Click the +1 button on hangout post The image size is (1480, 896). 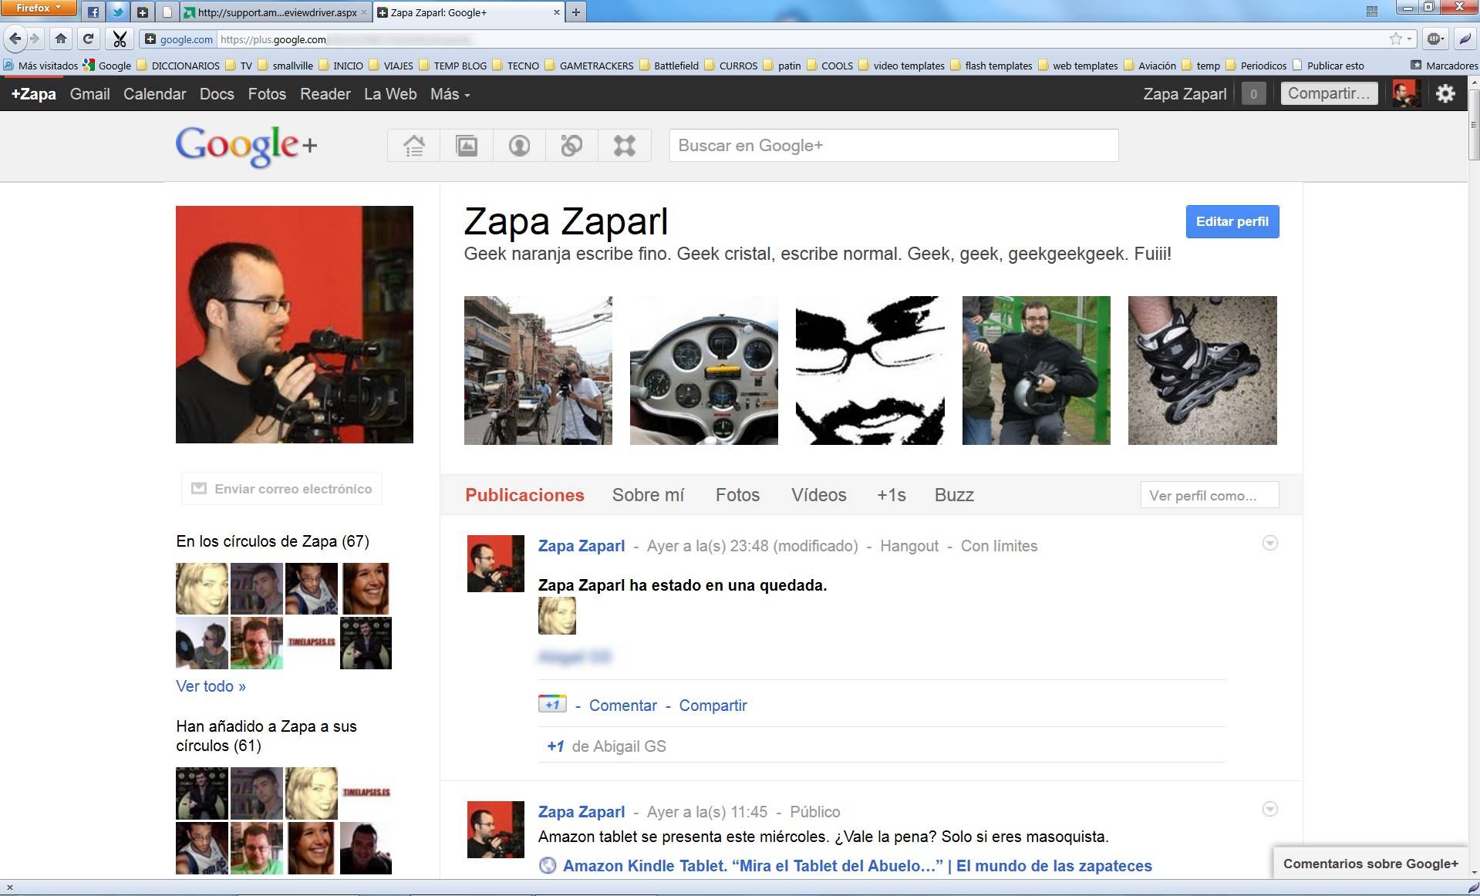(x=551, y=704)
